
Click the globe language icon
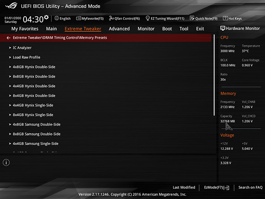coord(57,18)
